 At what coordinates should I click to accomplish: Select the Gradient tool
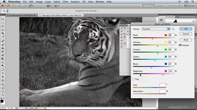coord(3,58)
